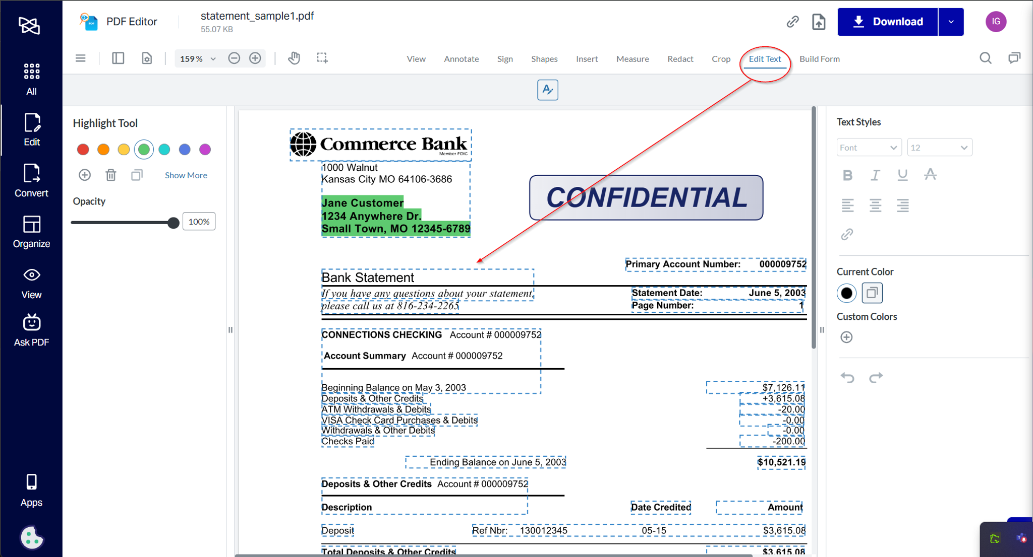Open the Build Form tab
Screen dimensions: 1033x557
point(819,59)
